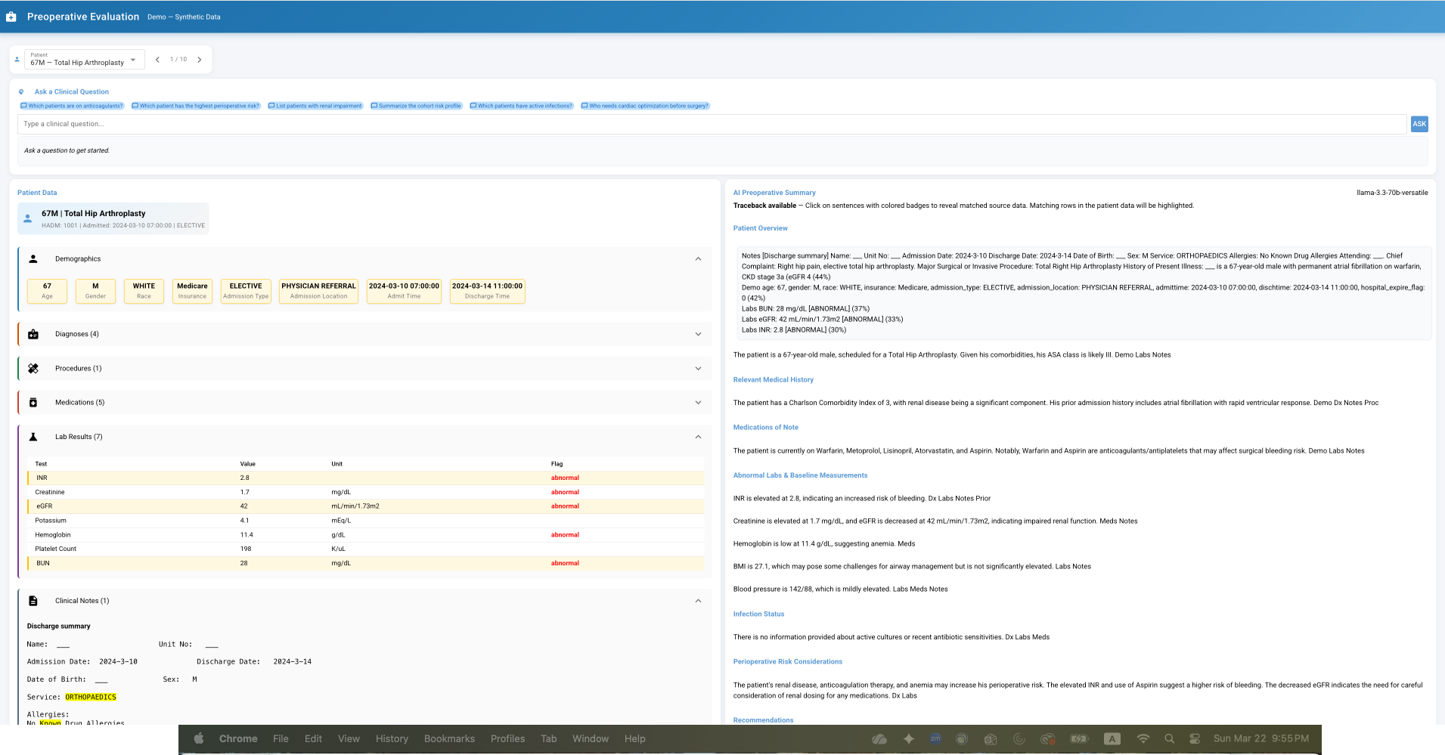Viewport: 1445px width, 755px height.
Task: Select the INR lab result row
Action: [366, 478]
